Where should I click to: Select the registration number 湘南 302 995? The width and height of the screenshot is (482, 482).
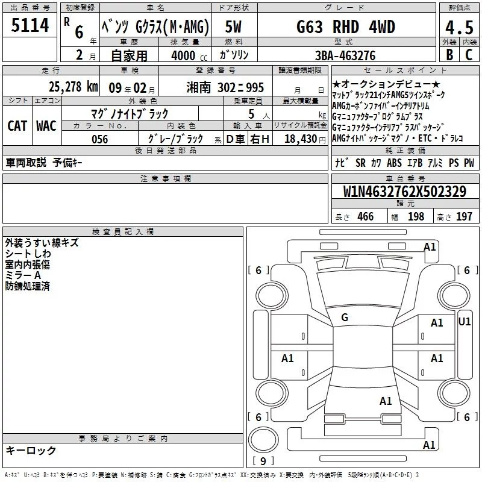click(x=225, y=87)
